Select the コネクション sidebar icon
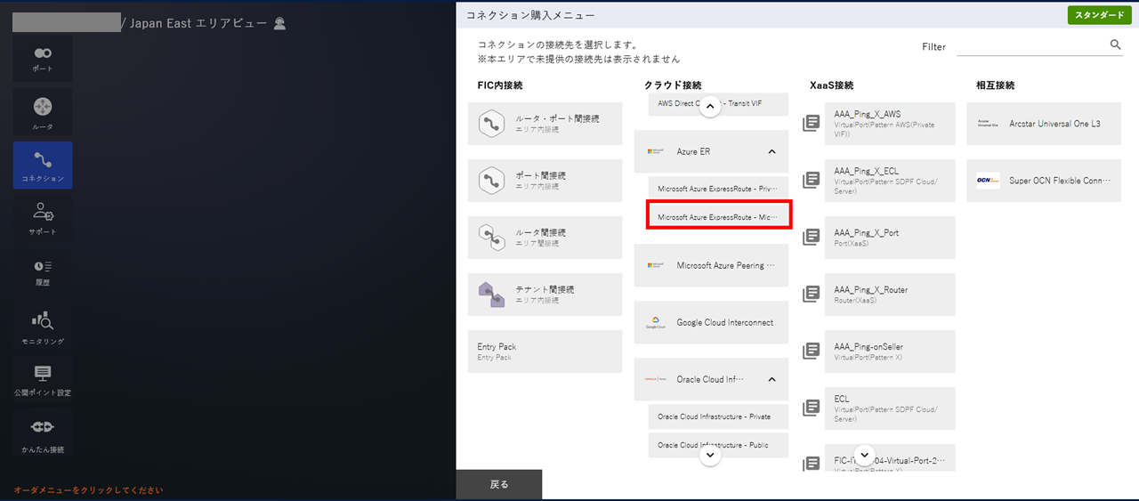Viewport: 1139px width, 501px height. [43, 165]
